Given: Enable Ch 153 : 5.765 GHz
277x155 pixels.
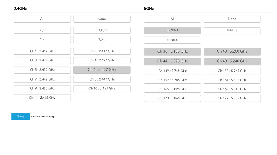Looking at the screenshot, I should [232, 71].
